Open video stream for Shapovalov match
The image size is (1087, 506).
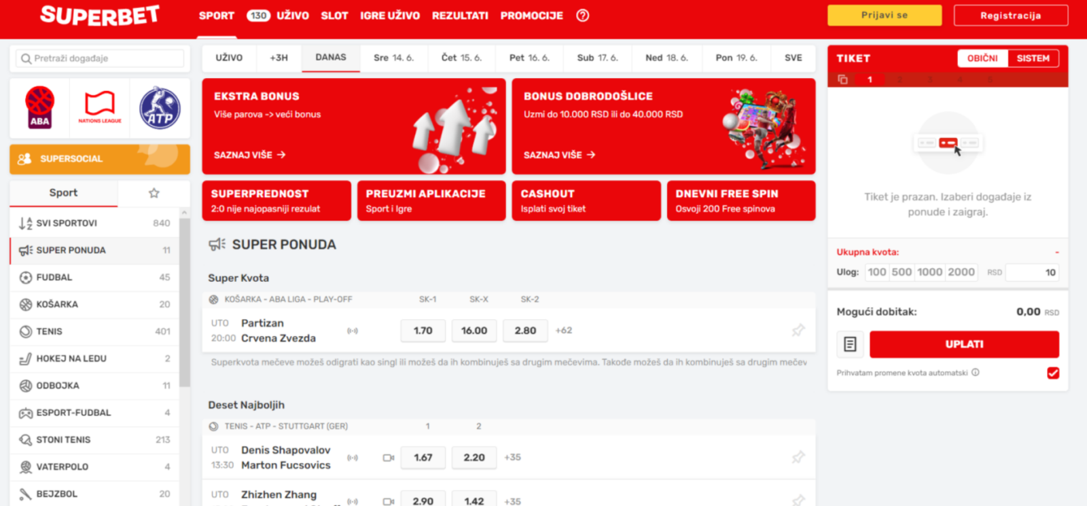tap(389, 458)
